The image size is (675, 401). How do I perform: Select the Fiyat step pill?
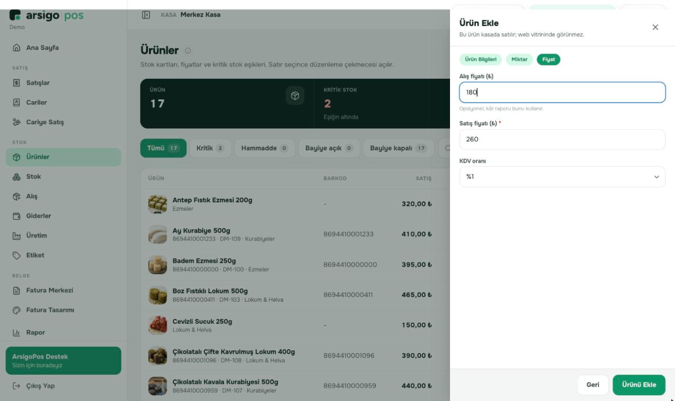pyautogui.click(x=548, y=60)
